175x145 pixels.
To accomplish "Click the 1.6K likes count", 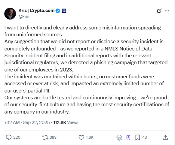I will (x=90, y=137).
